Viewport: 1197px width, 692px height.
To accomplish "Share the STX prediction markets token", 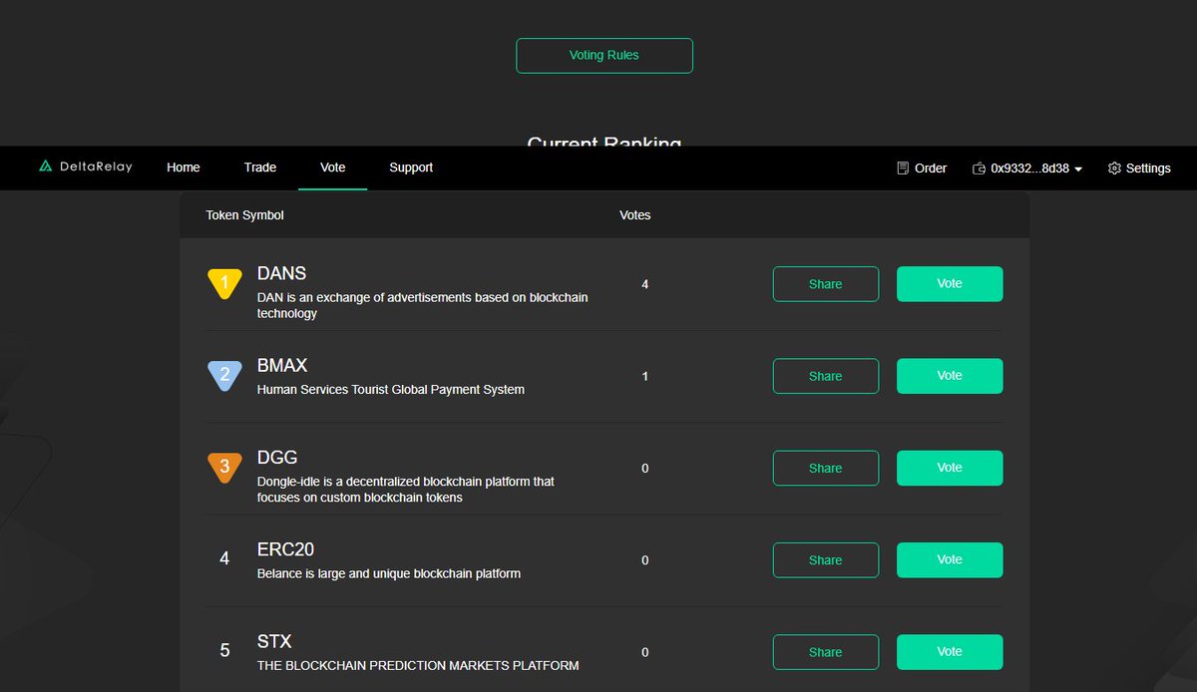I will point(825,651).
